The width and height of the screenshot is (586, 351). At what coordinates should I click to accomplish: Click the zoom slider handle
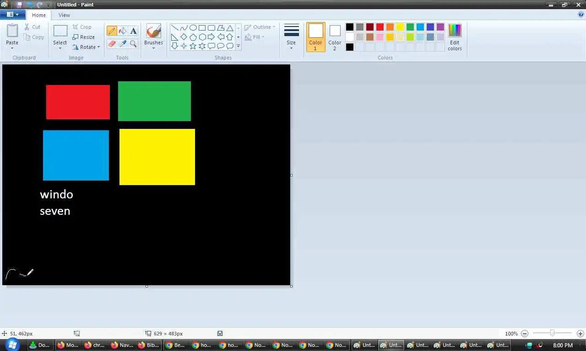552,333
